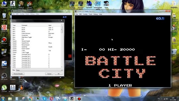Select the Turbo Toggle row
This screenshot has height=101, width=179.
point(36,52)
